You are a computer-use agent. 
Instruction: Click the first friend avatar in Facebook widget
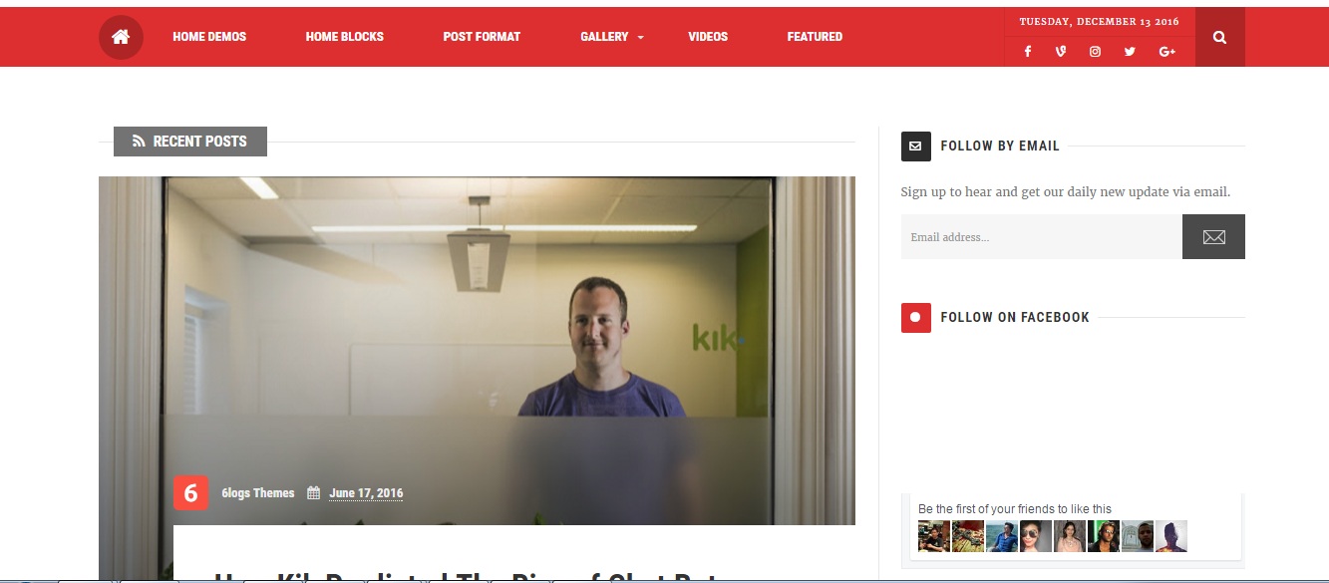[934, 536]
